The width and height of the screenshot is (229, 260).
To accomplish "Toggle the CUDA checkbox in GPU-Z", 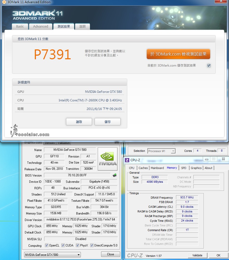I will point(63,245).
